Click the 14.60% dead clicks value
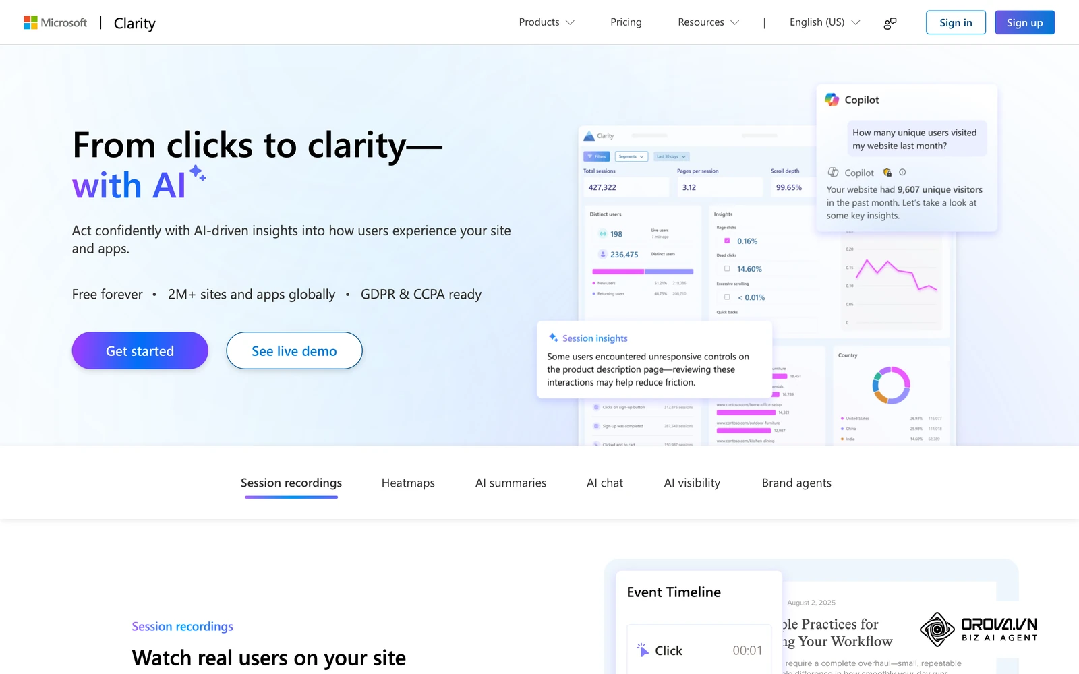The height and width of the screenshot is (674, 1079). pos(749,269)
